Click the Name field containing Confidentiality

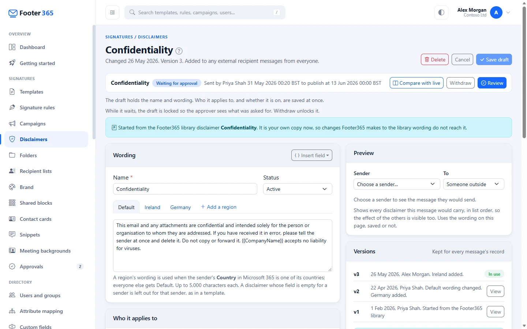pos(185,189)
